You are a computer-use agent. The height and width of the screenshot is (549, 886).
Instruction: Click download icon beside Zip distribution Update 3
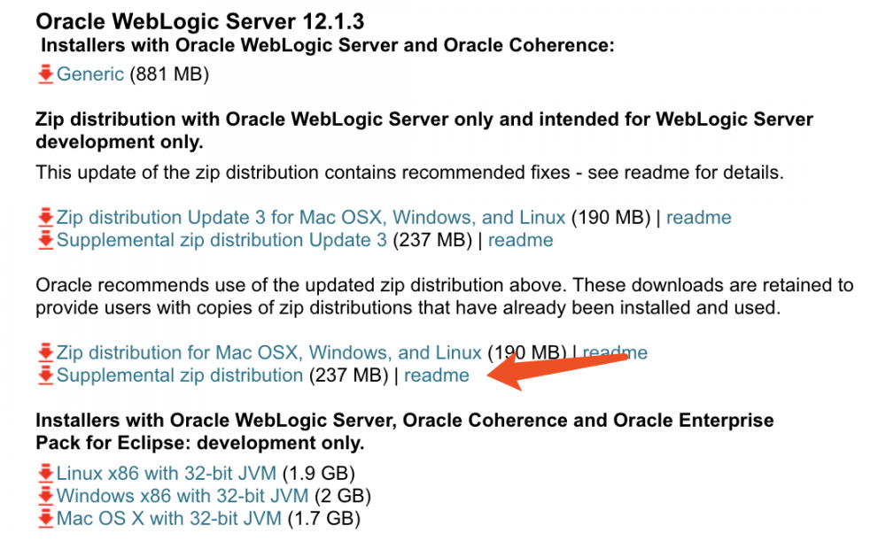[x=46, y=218]
